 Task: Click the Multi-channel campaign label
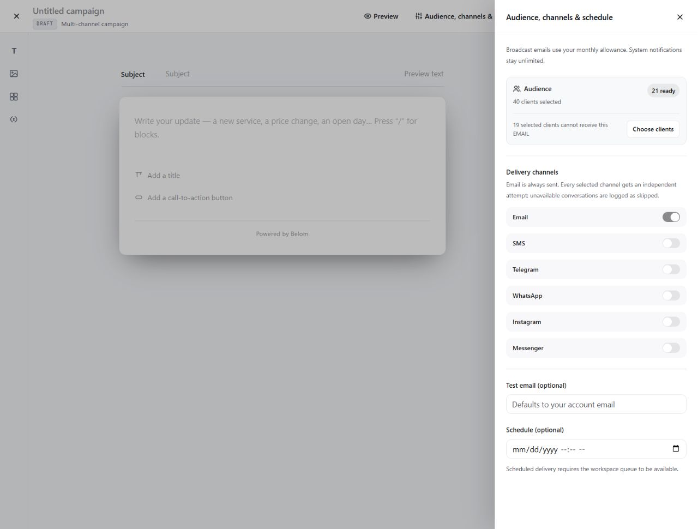pos(95,24)
